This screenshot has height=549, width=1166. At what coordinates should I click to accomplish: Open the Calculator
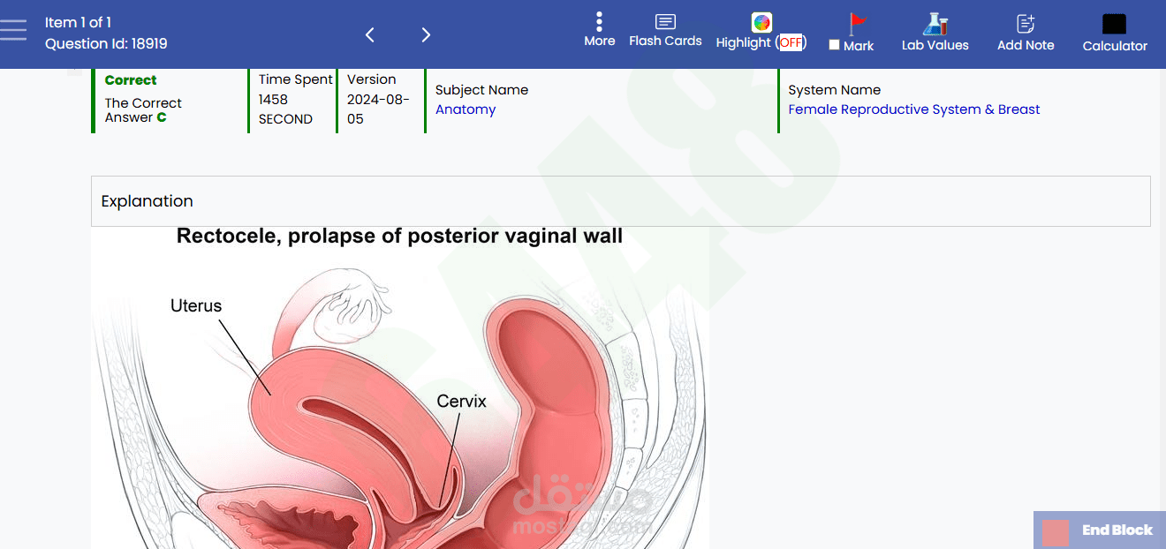coord(1115,33)
